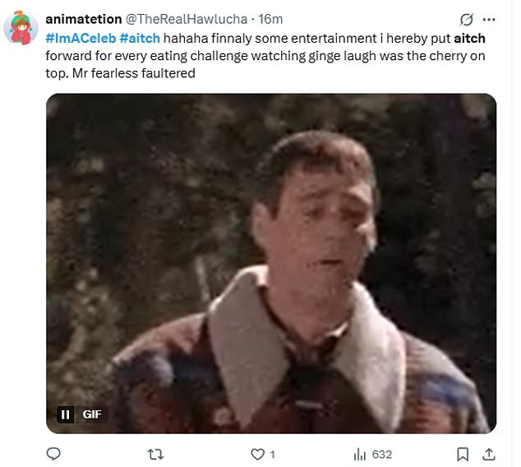The height and width of the screenshot is (467, 521).
Task: Click the GIF label badge
Action: coord(92,414)
